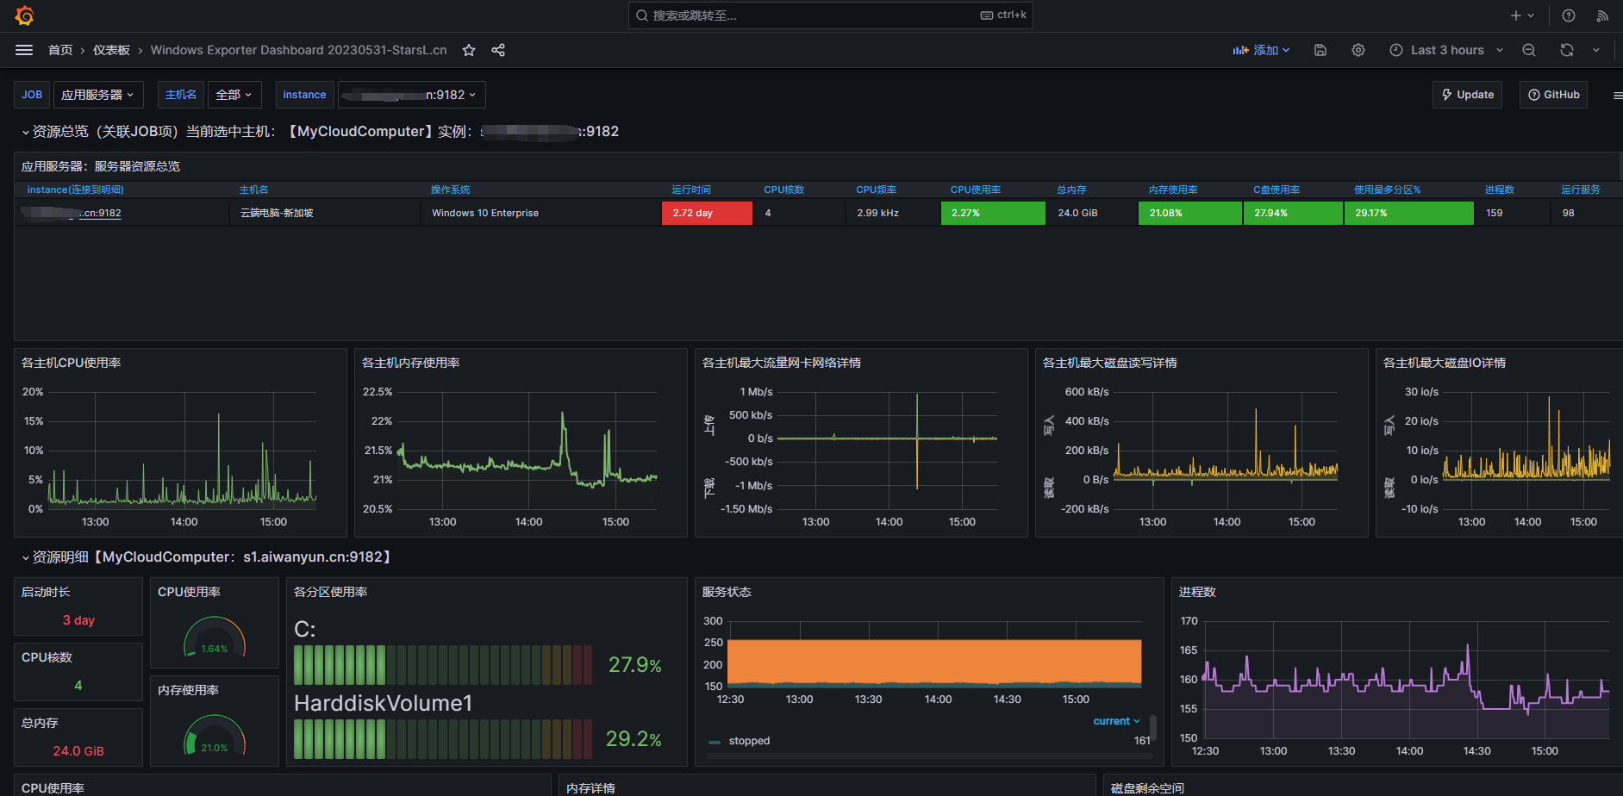Click the Update button
Screen dimensions: 1623x796
[1467, 95]
